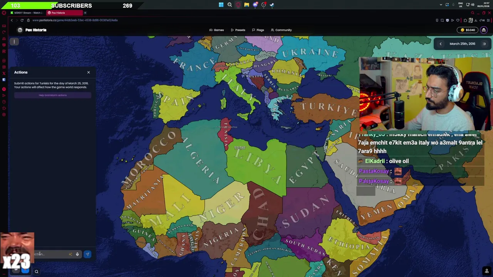Image resolution: width=493 pixels, height=277 pixels.
Task: Click Help brainstorm actions button
Action: (x=53, y=95)
